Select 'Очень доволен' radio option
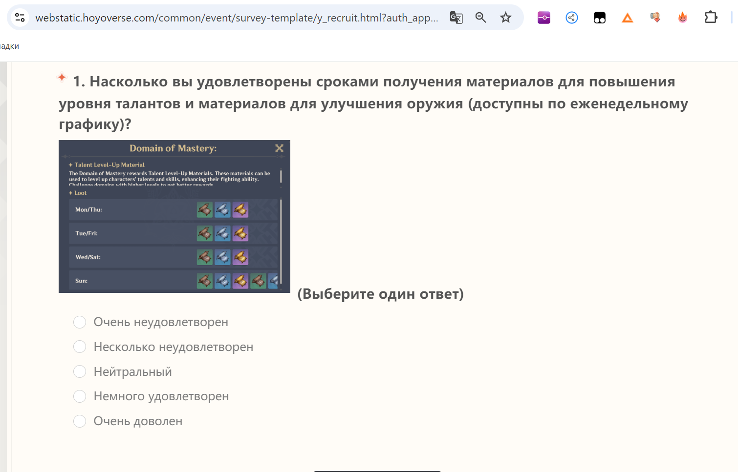Image resolution: width=738 pixels, height=472 pixels. [80, 421]
